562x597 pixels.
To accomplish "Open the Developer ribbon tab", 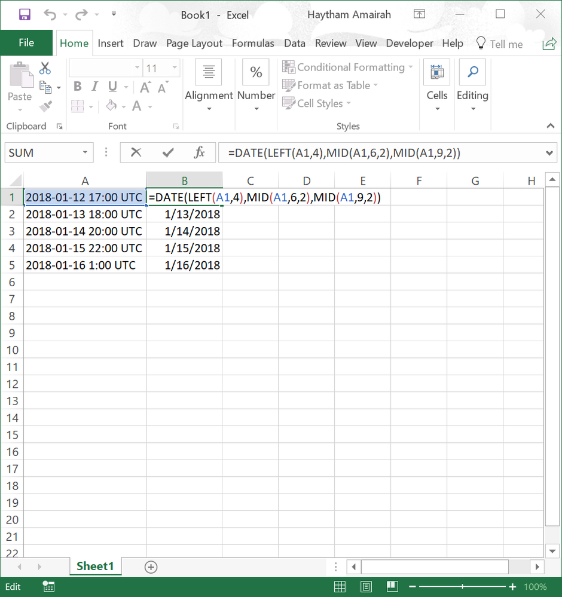I will [x=410, y=43].
